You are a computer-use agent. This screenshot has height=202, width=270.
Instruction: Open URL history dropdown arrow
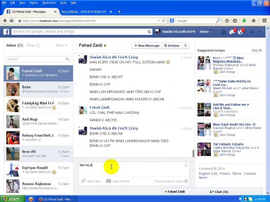(x=159, y=21)
